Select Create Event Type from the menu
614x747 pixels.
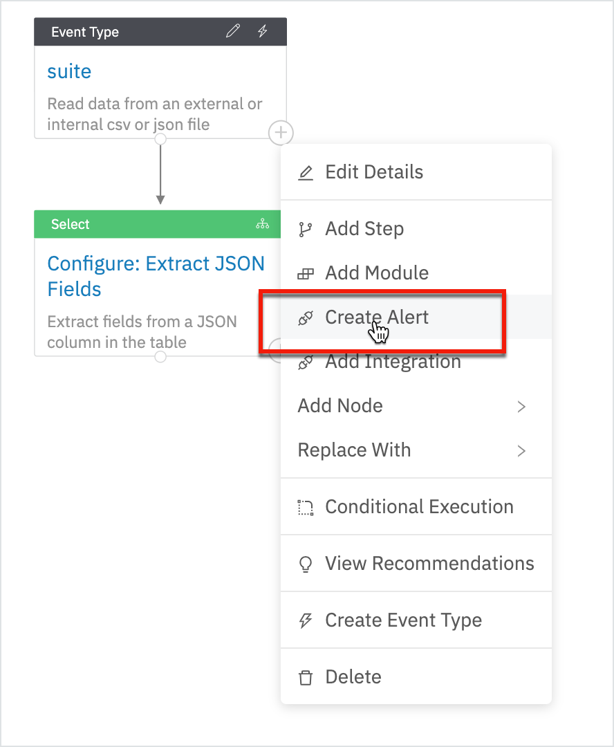pos(403,620)
